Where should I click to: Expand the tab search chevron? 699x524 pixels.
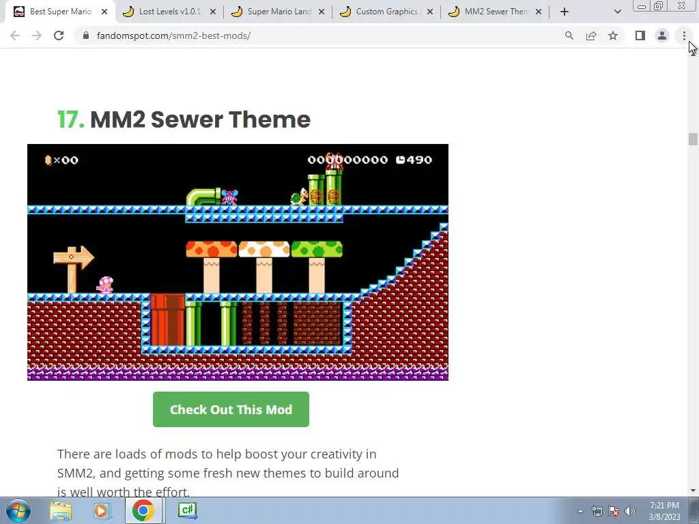[x=617, y=12]
